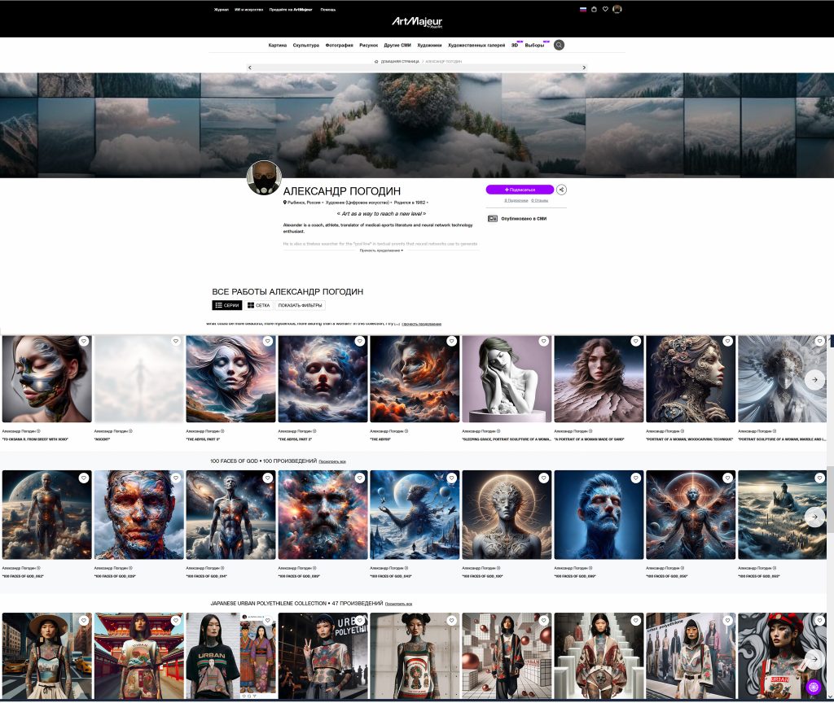Screen dimensions: 834x703
Task: Click right arrow of horizontal scrollbar under breadcrumb
Action: pos(584,68)
